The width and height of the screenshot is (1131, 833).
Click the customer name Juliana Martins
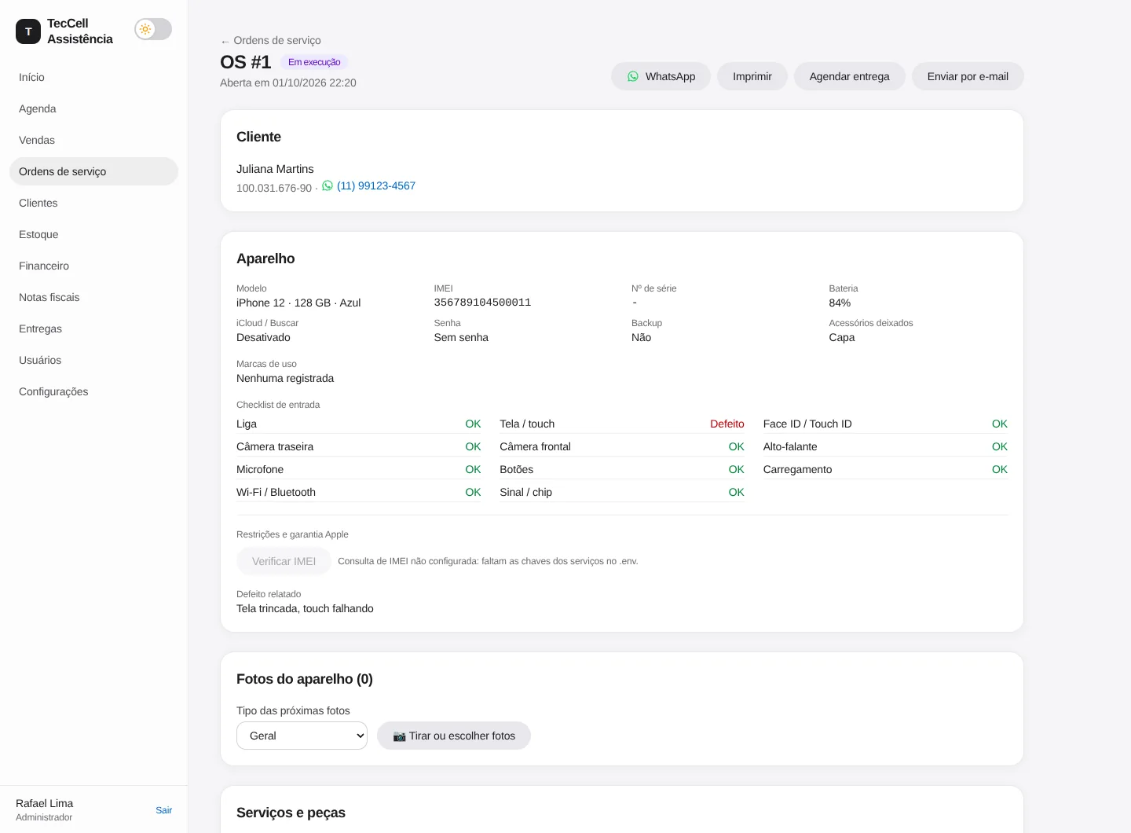point(275,169)
